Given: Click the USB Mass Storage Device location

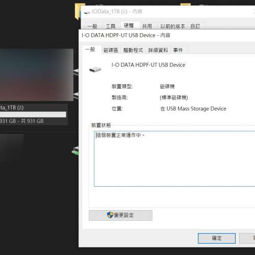Looking at the screenshot, I should coord(193,109).
